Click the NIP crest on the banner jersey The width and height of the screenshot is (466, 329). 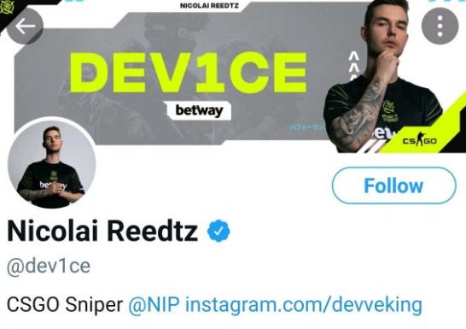click(x=388, y=108)
